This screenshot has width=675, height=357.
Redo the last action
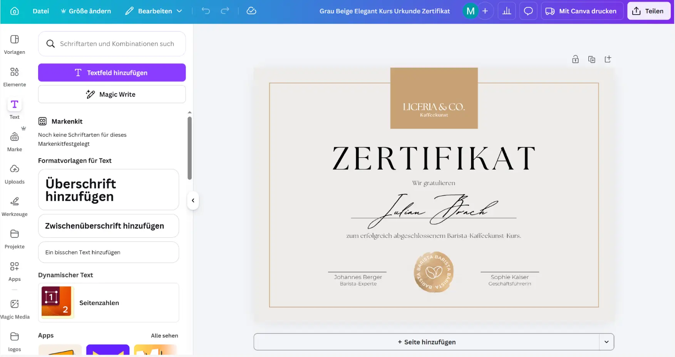(225, 11)
